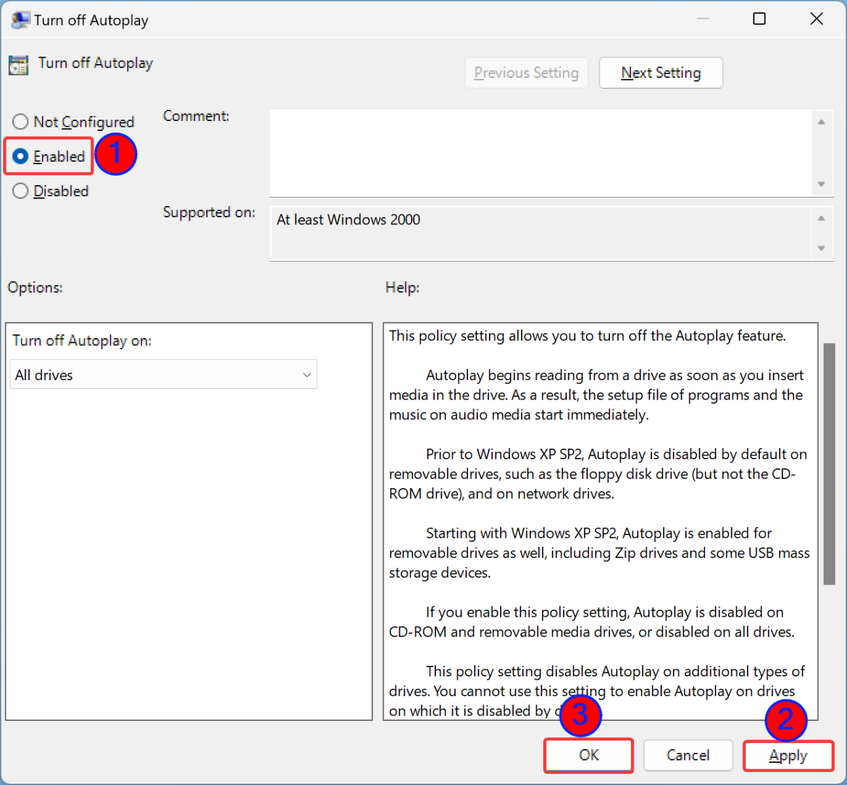Screen dimensions: 847x785
Task: Click the 'Prior to Windows XP SP2' paragraph
Action: 598,474
